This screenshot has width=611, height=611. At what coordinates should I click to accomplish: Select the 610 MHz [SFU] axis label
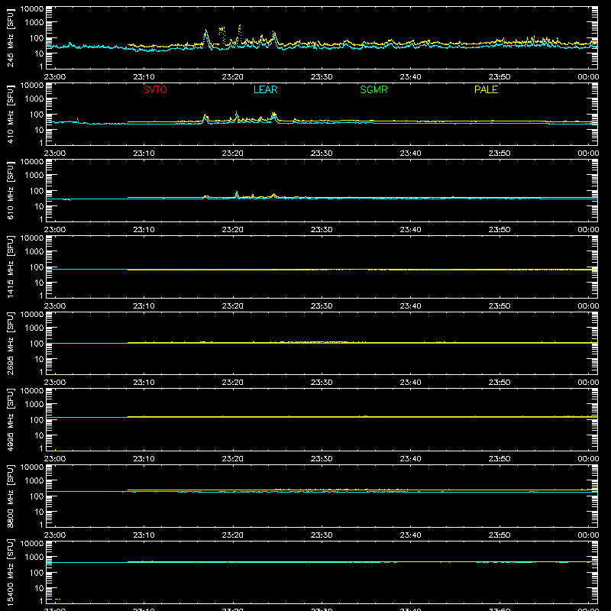click(x=11, y=190)
